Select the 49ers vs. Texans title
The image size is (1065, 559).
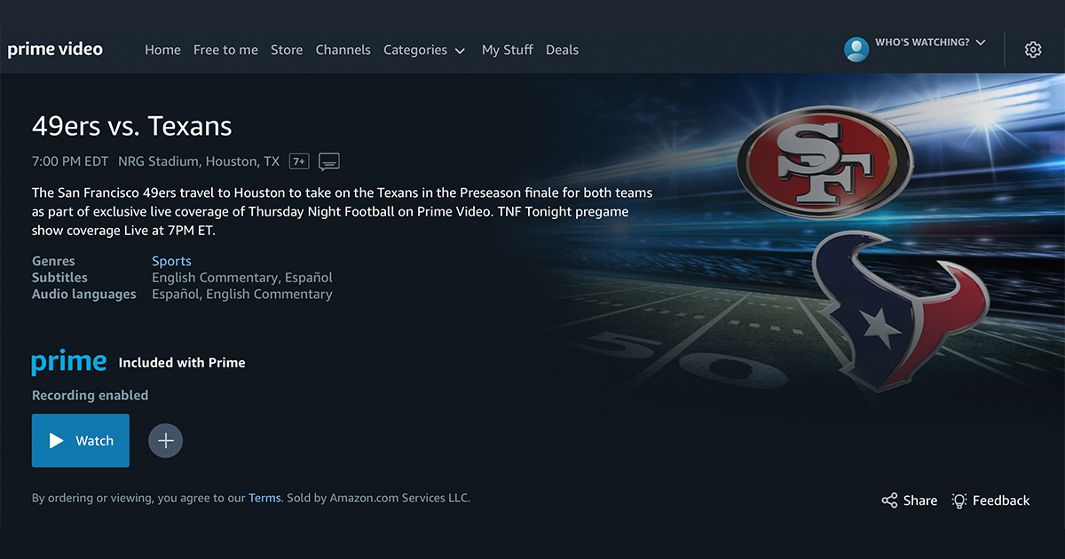tap(132, 126)
